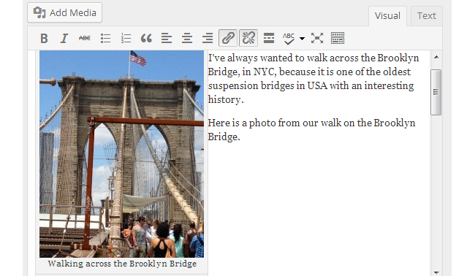Align text left

pos(167,39)
